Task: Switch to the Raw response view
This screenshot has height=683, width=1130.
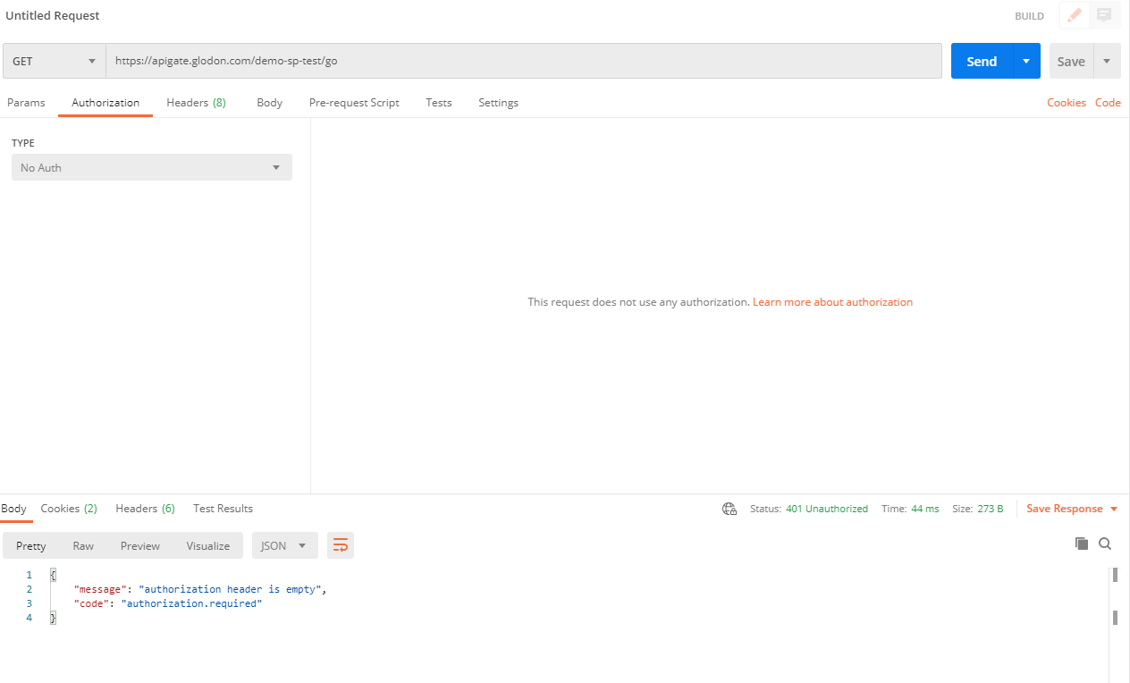Action: (x=83, y=545)
